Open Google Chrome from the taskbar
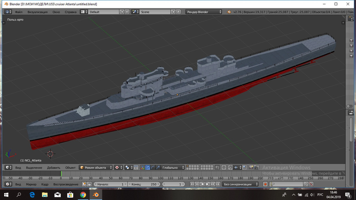 (x=83, y=195)
